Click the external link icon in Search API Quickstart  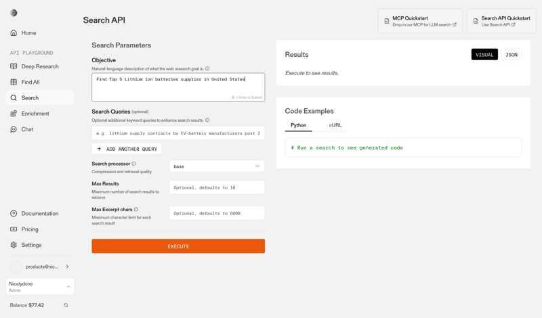click(x=514, y=24)
